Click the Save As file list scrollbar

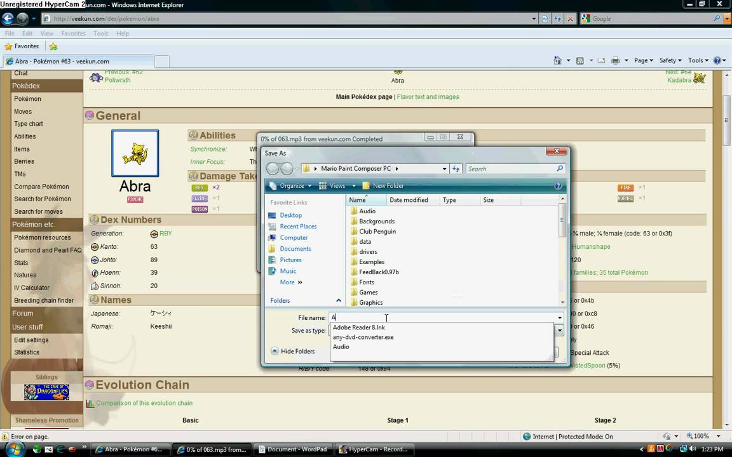(x=562, y=251)
